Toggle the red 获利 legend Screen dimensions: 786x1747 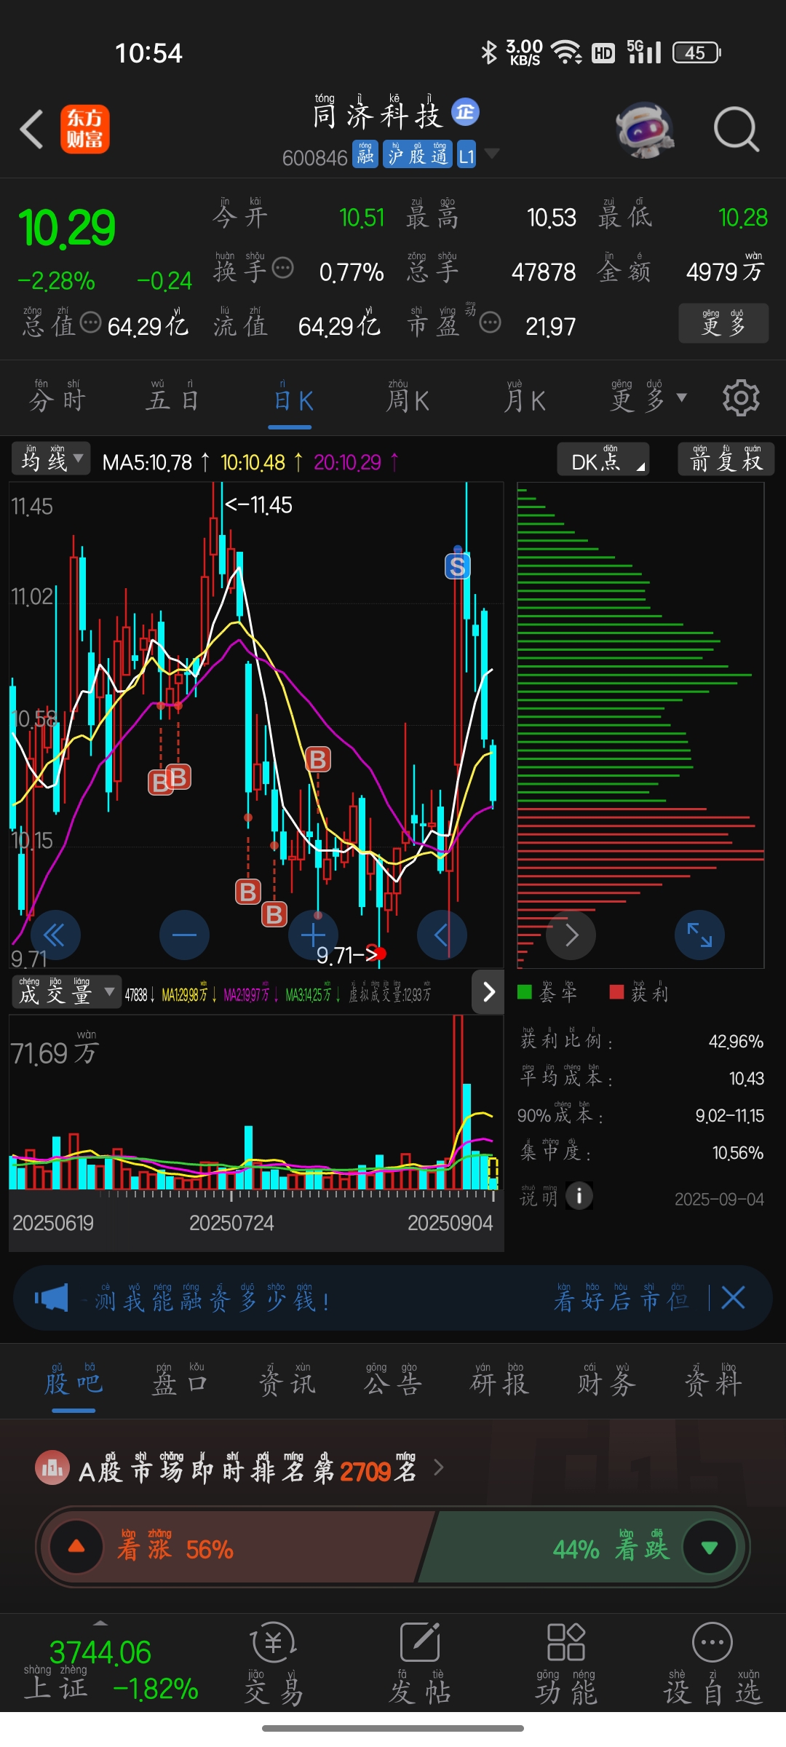(639, 993)
